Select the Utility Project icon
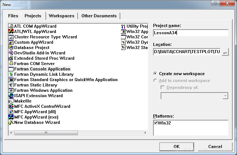Image resolution: width=237 pixels, height=155 pixels. pos(123,26)
